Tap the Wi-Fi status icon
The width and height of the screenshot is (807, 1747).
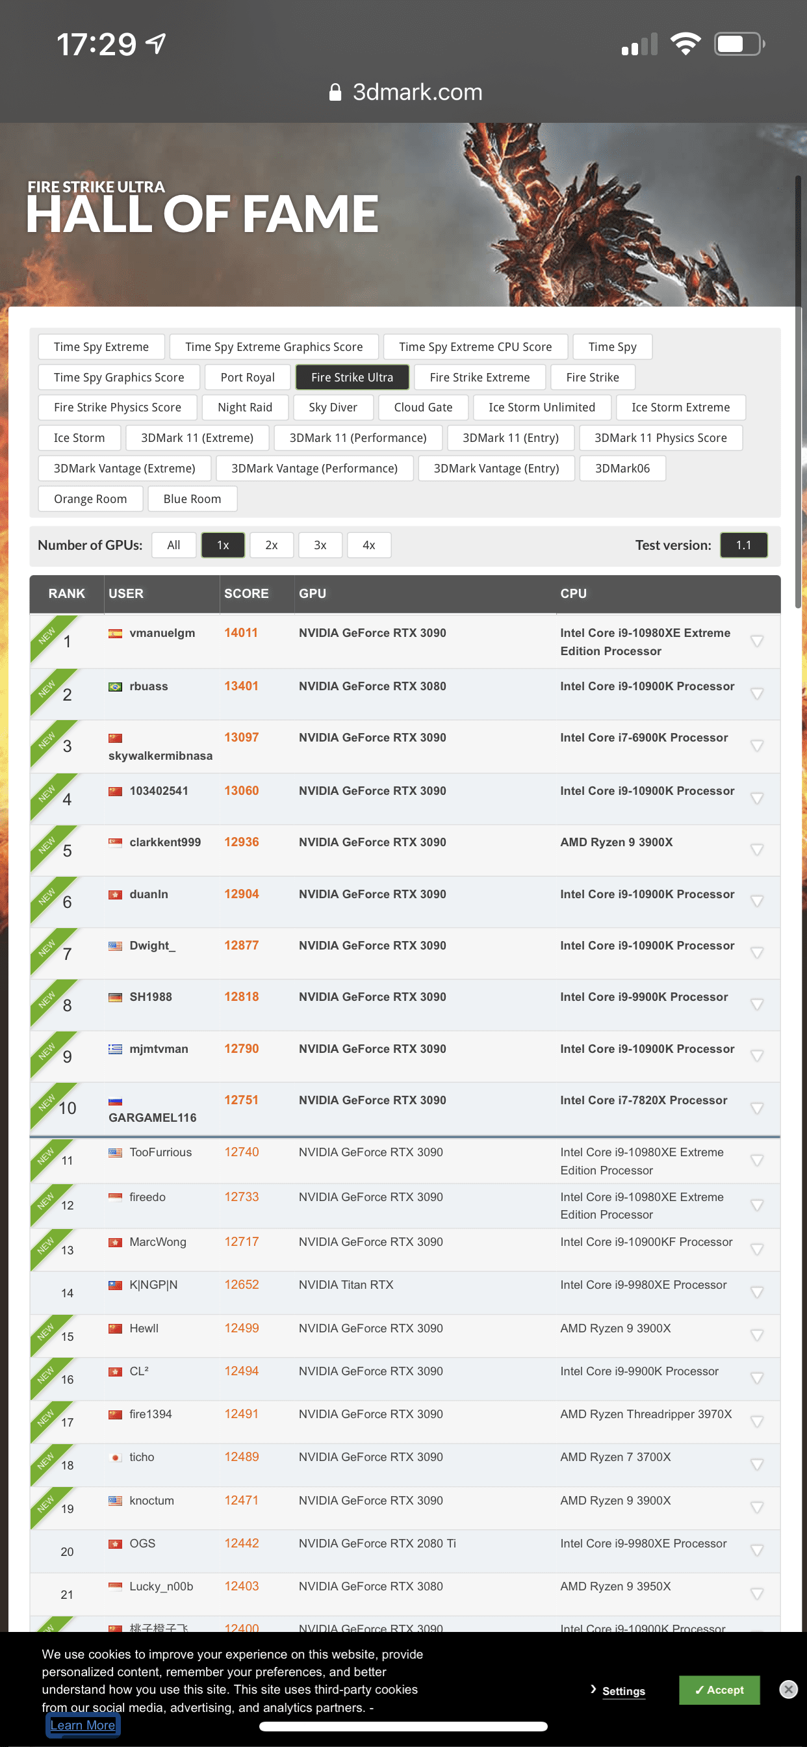pos(685,44)
